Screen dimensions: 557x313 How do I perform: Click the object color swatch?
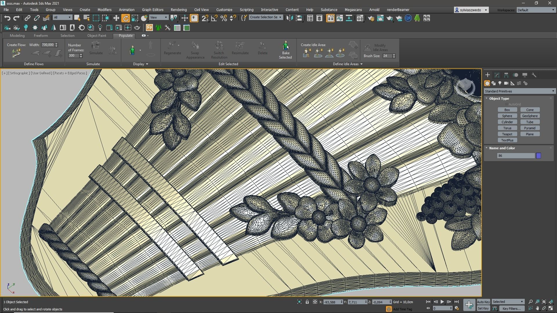[538, 156]
